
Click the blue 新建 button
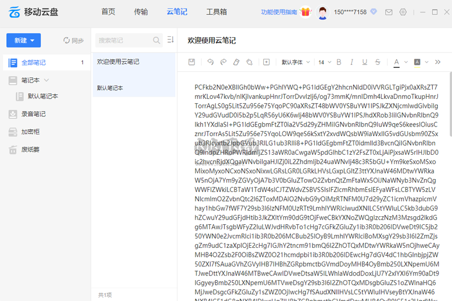tap(23, 40)
